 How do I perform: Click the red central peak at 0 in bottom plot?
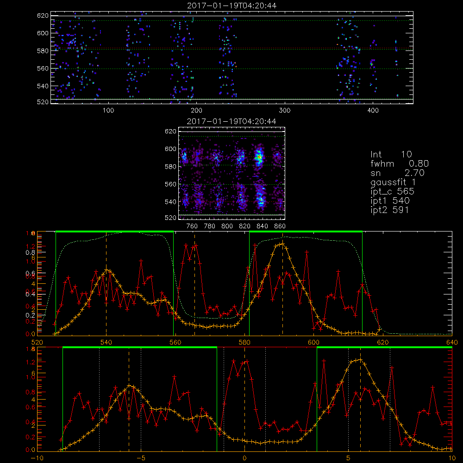[247, 362]
